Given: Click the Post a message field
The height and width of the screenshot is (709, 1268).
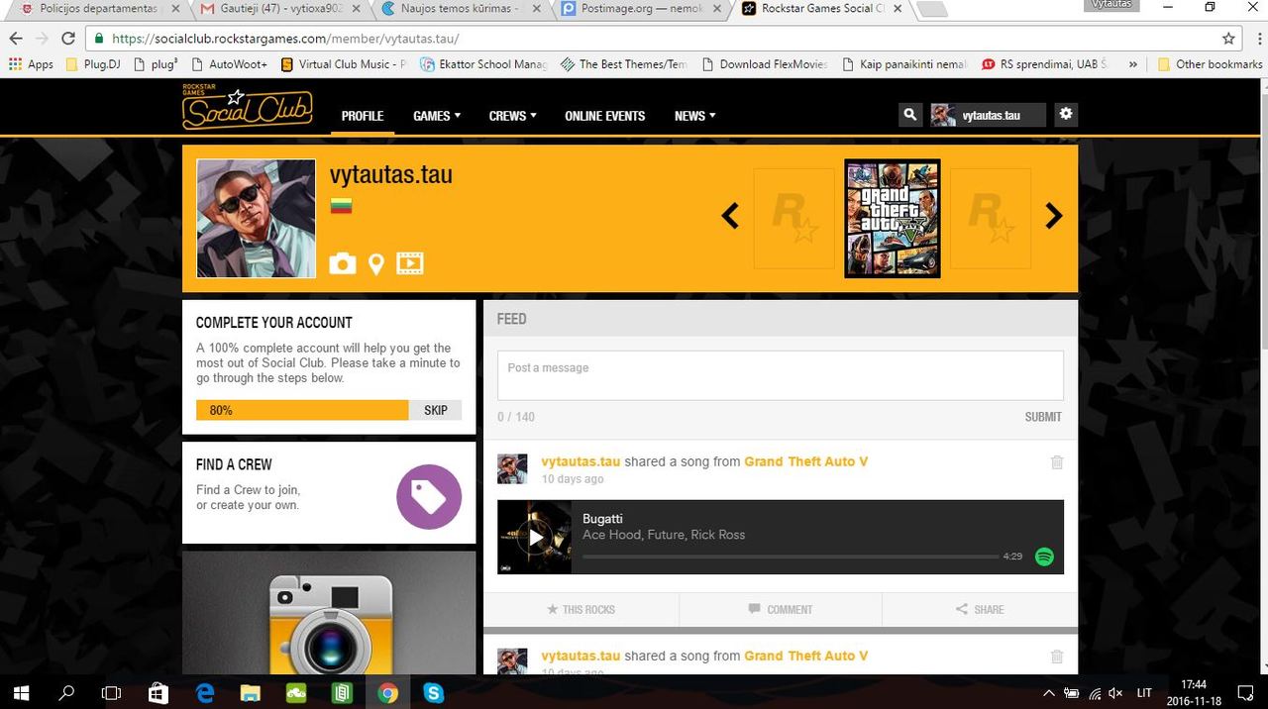Looking at the screenshot, I should coord(781,375).
